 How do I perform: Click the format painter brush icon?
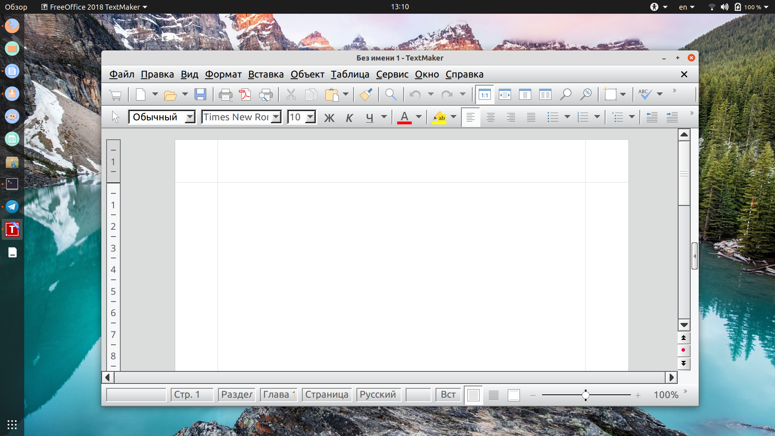(x=366, y=94)
